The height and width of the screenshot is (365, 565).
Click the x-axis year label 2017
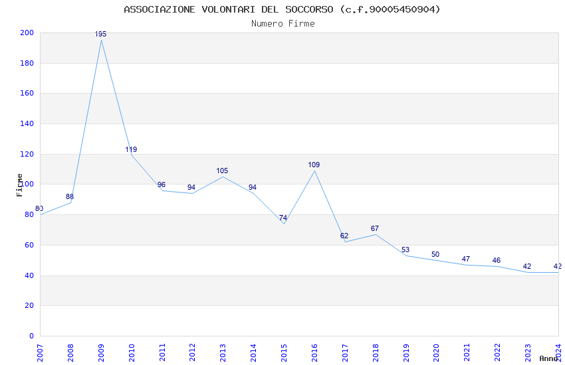tap(345, 353)
